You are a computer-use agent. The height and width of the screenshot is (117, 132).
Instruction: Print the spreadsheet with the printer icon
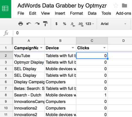pyautogui.click(x=21, y=24)
